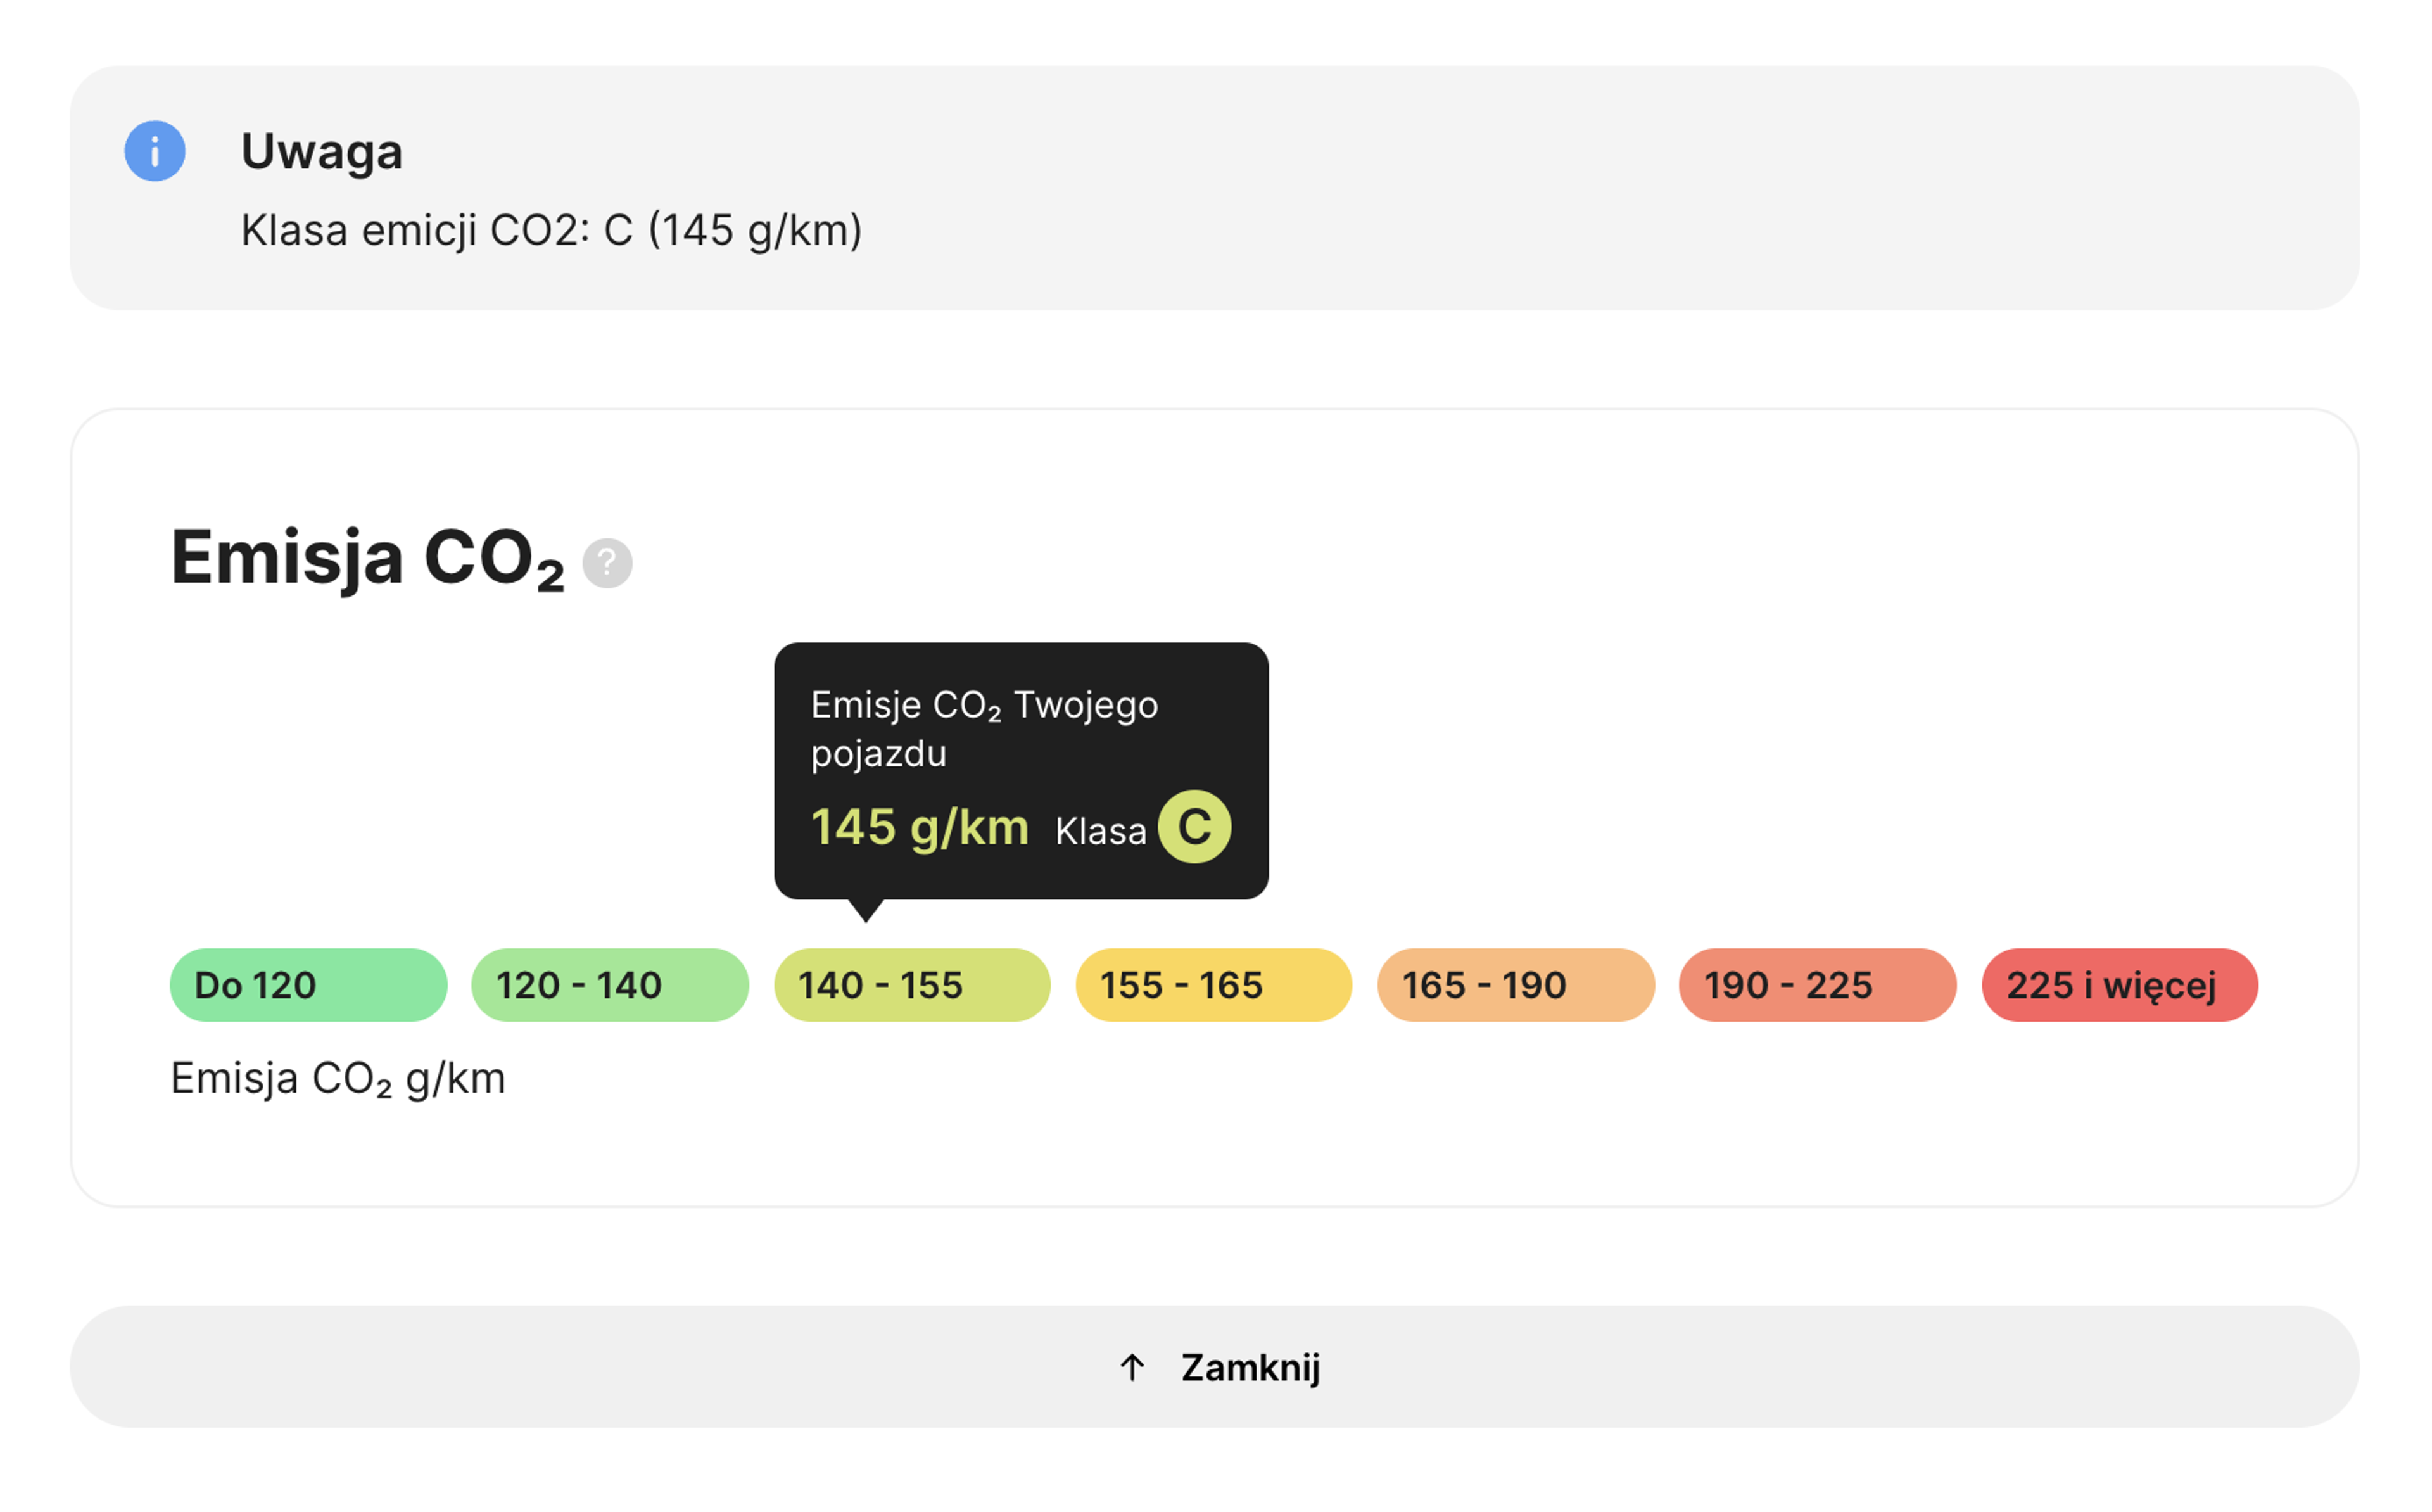Select the "Do 120" emission range pill

(309, 985)
